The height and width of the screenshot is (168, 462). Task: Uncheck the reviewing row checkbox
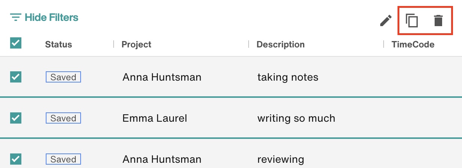pyautogui.click(x=16, y=159)
